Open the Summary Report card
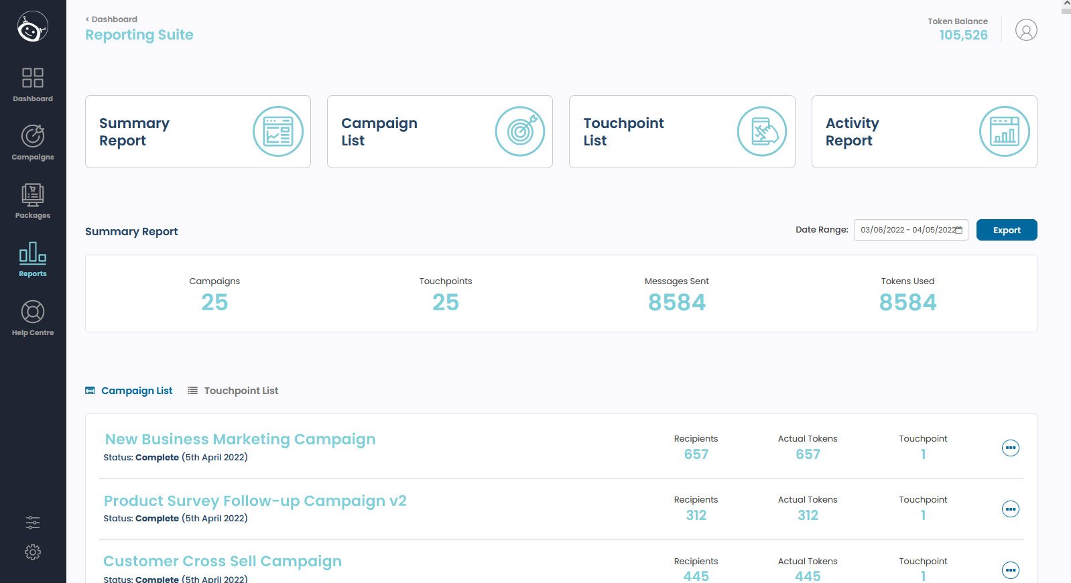The image size is (1071, 583). (x=198, y=132)
